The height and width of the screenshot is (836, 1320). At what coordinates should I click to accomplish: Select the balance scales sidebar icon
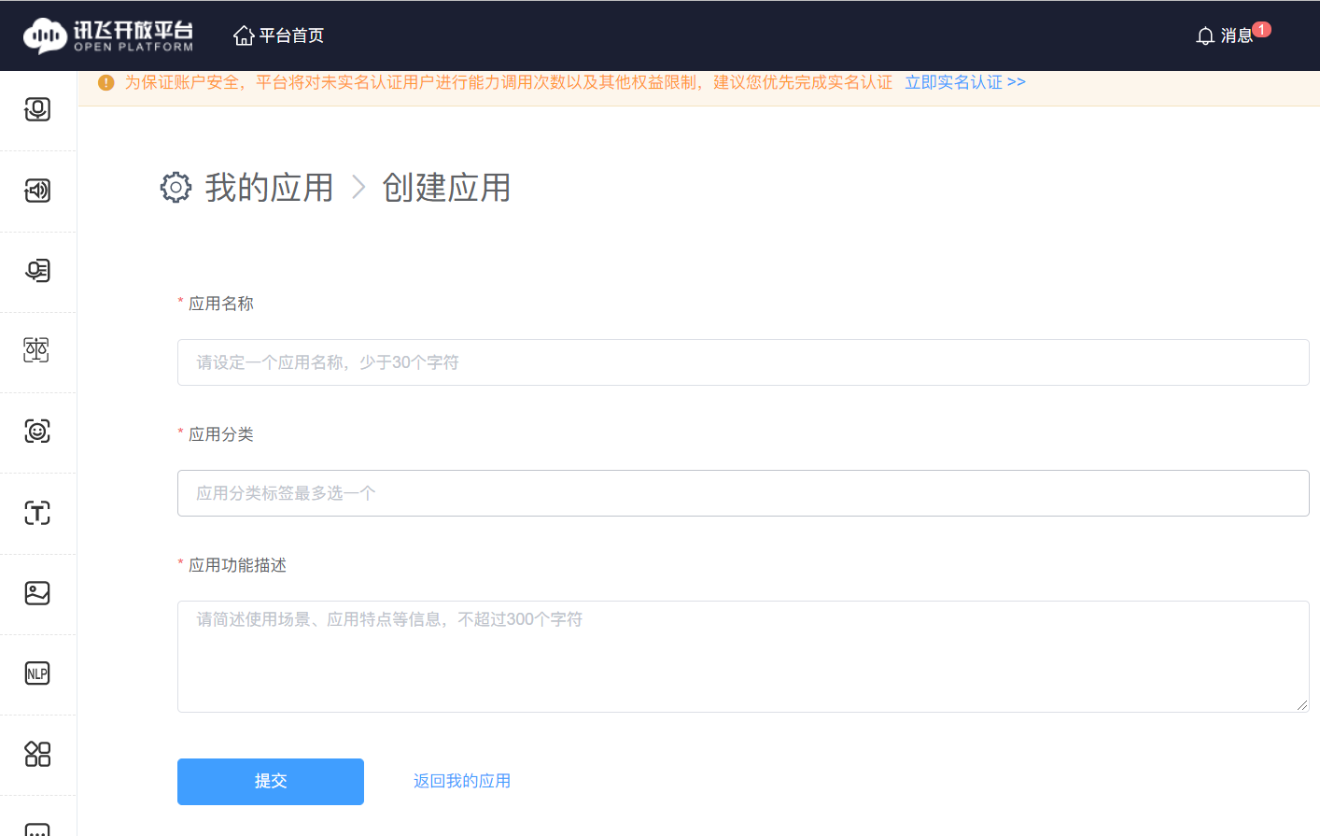click(x=36, y=350)
